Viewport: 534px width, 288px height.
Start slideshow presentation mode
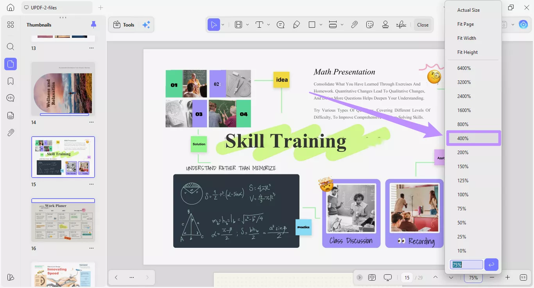[388, 277]
